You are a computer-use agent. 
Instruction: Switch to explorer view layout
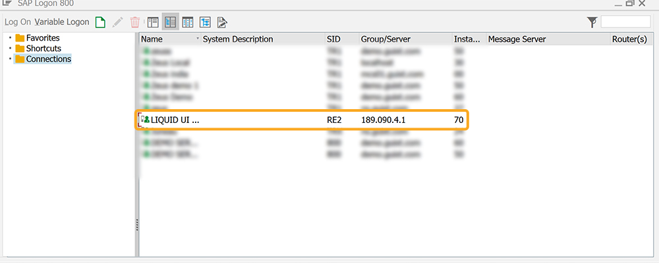(154, 22)
